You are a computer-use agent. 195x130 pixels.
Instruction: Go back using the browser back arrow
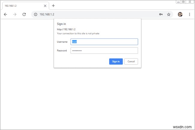click(5, 14)
